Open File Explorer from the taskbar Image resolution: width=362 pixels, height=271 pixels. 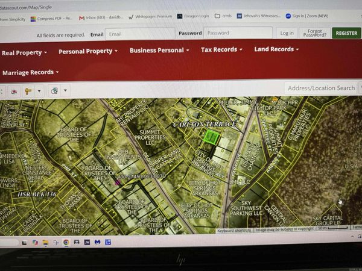45,243
